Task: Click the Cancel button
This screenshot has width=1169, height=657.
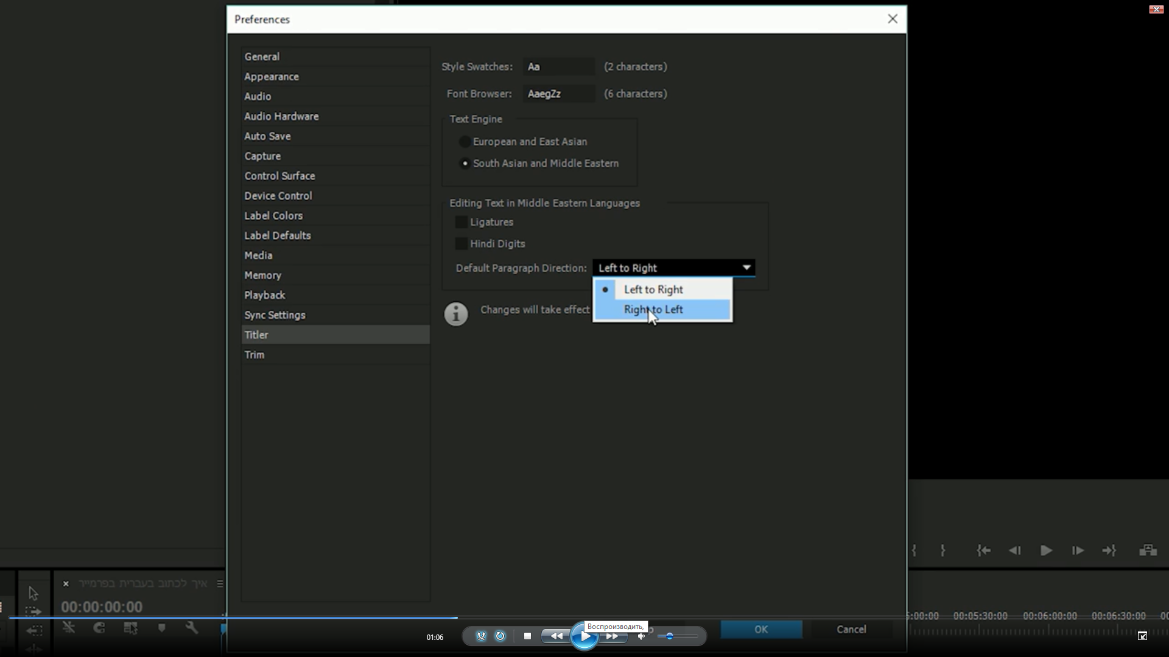Action: (851, 630)
